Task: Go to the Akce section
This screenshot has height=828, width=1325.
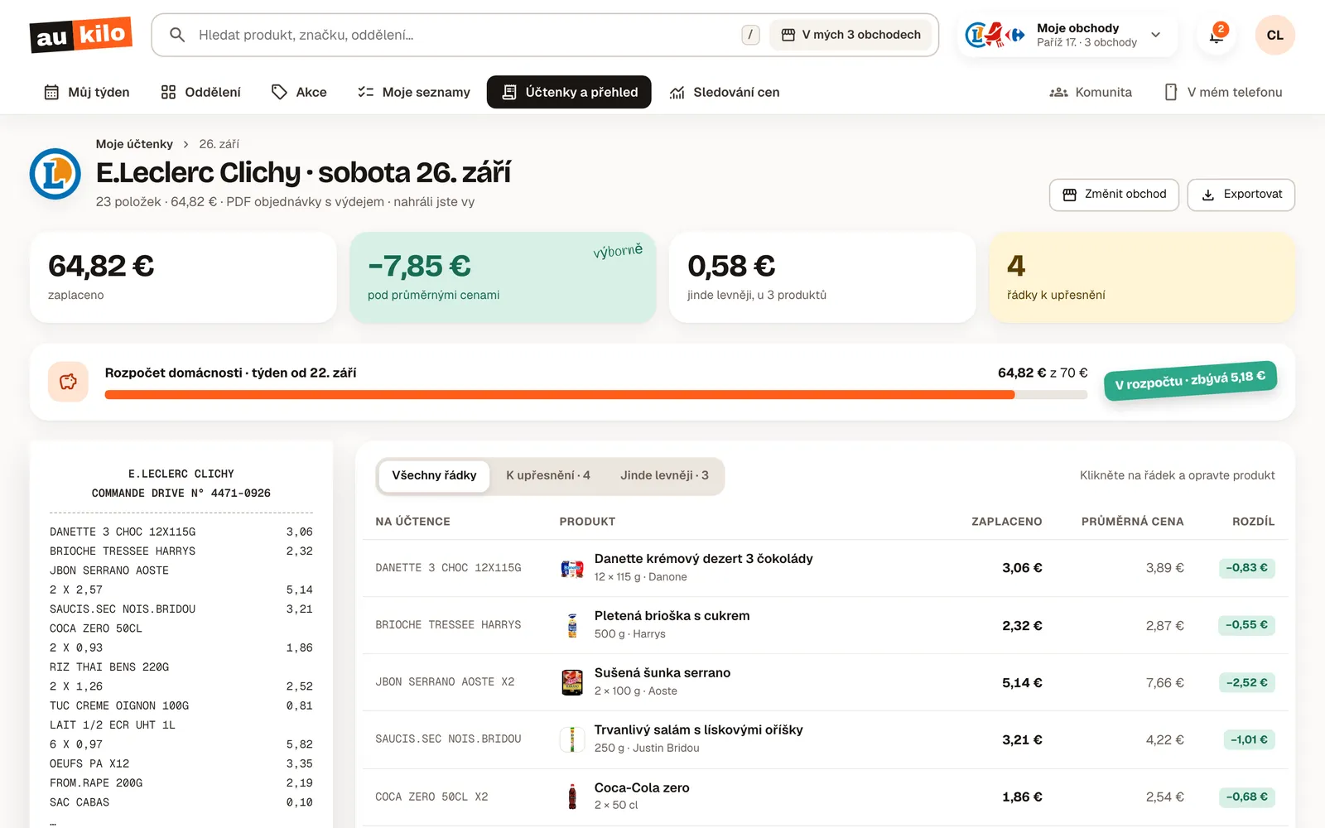Action: (x=300, y=92)
